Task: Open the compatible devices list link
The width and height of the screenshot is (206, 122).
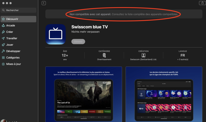Action: pos(145,14)
